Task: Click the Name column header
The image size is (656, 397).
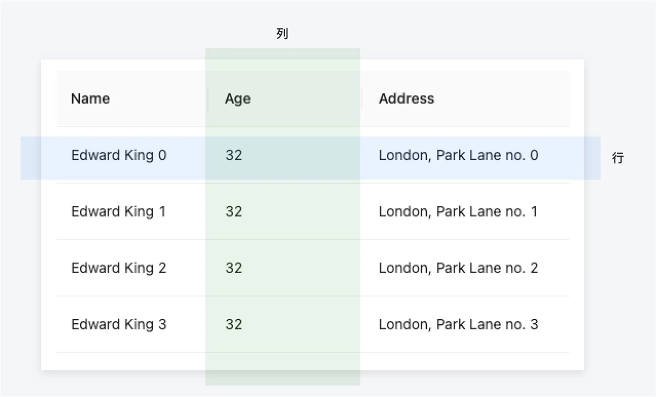Action: [x=90, y=99]
